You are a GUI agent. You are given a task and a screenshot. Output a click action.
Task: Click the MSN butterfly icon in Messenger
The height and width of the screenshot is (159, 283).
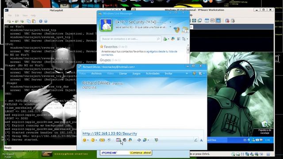177,30
